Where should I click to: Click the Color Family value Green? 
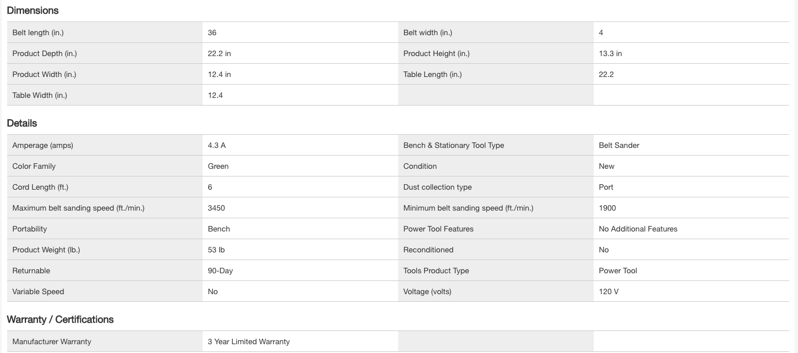click(x=218, y=166)
